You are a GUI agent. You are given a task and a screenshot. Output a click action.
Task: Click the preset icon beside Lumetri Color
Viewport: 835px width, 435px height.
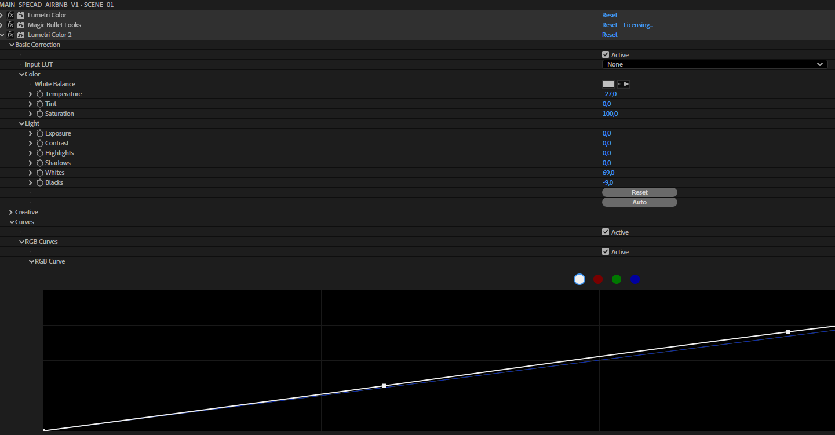21,15
